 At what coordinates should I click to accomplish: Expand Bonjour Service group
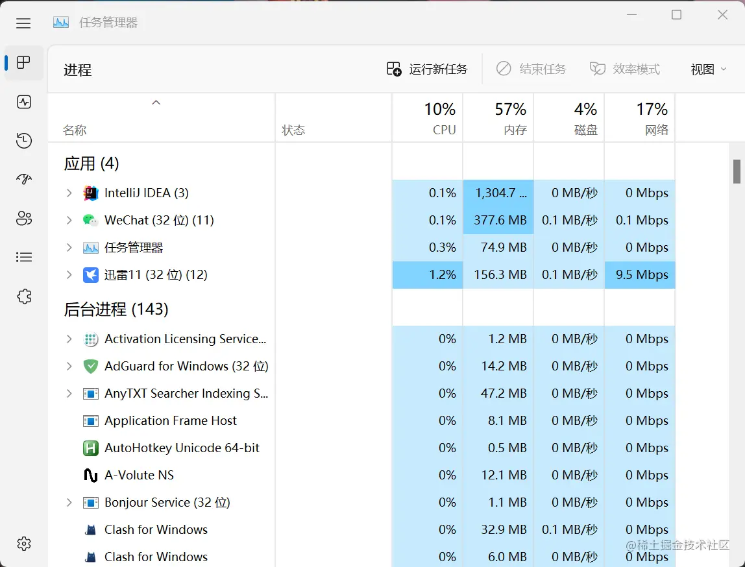click(x=69, y=502)
